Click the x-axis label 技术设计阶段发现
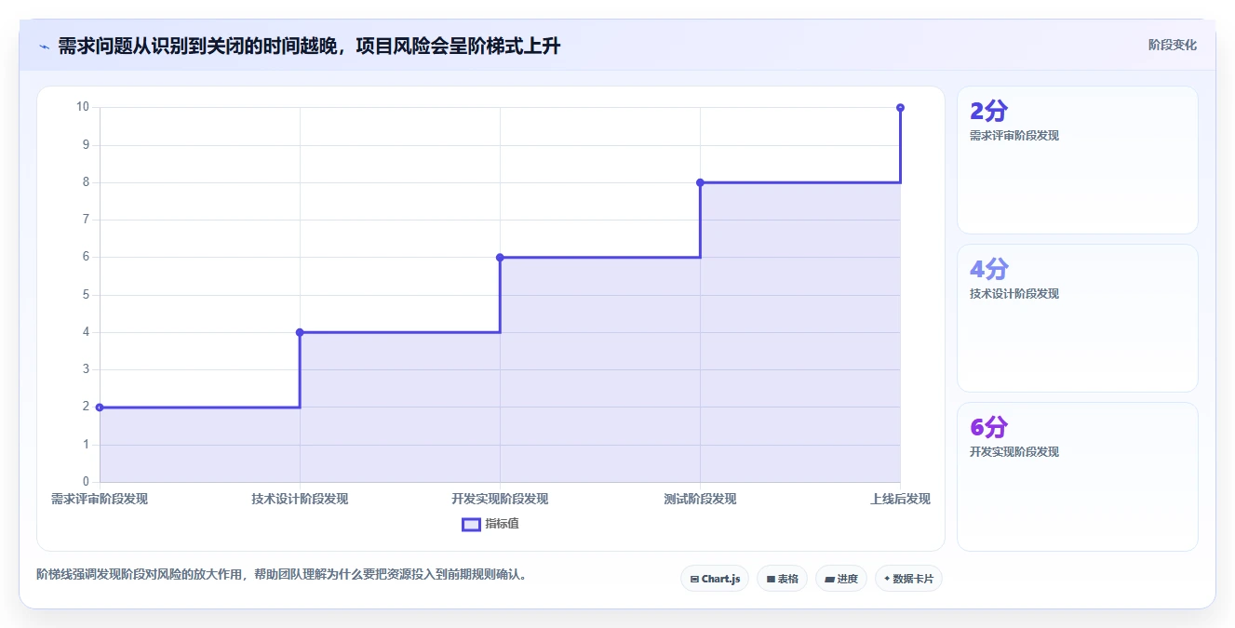 [300, 499]
